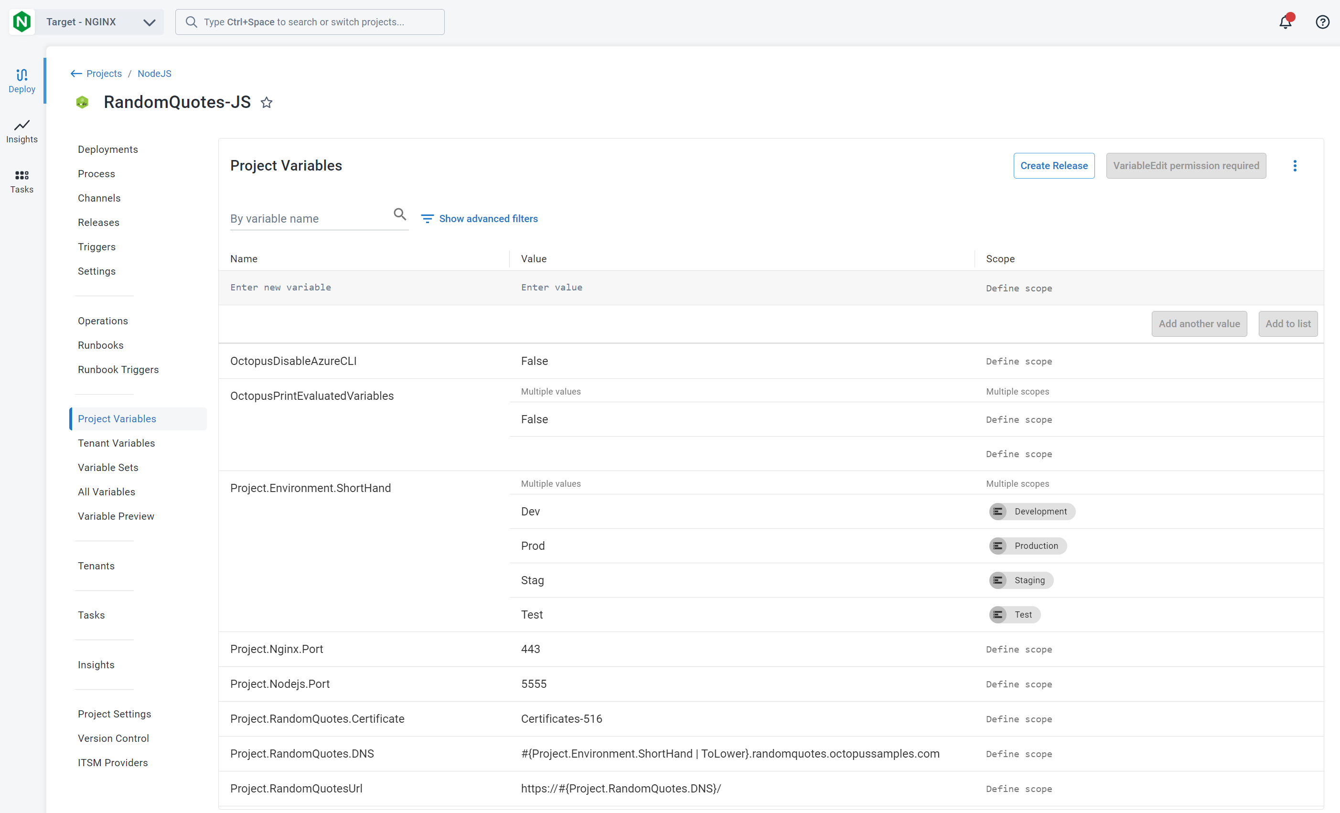This screenshot has width=1340, height=813.
Task: Open the vertical three-dot overflow menu
Action: 1294,166
